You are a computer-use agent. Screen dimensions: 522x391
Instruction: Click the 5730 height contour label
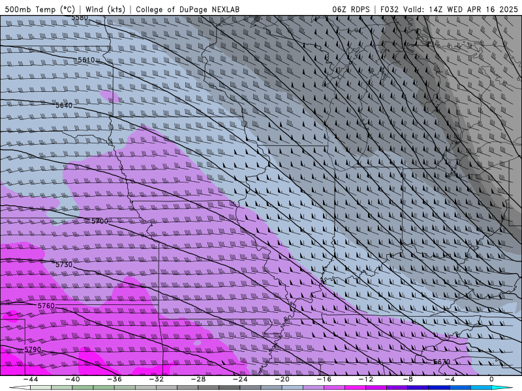pos(64,265)
